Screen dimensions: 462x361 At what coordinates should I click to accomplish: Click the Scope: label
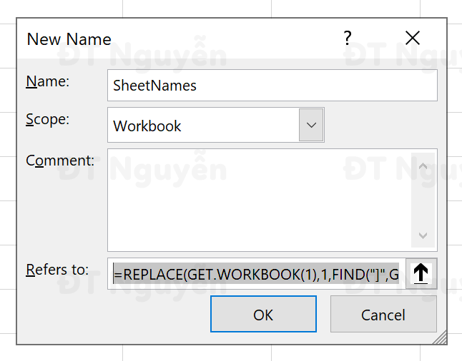point(48,120)
